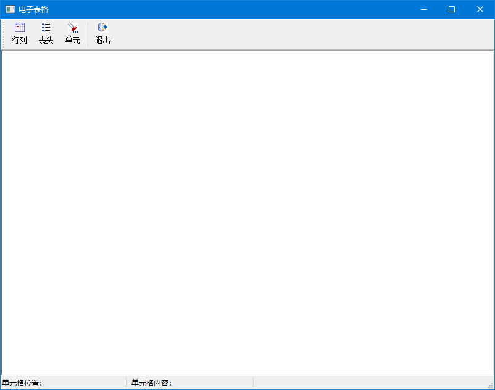Click the 单元格位置 status bar panel
This screenshot has width=495, height=390.
point(64,383)
